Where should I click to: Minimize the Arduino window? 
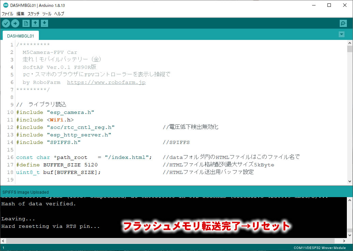(314, 5)
